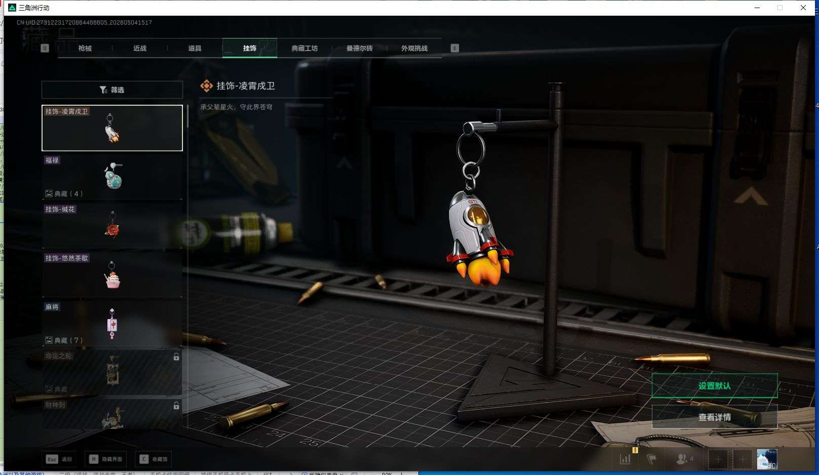Click the 承父辈星火，守此界苍穹 description text
Image resolution: width=819 pixels, height=475 pixels.
236,107
